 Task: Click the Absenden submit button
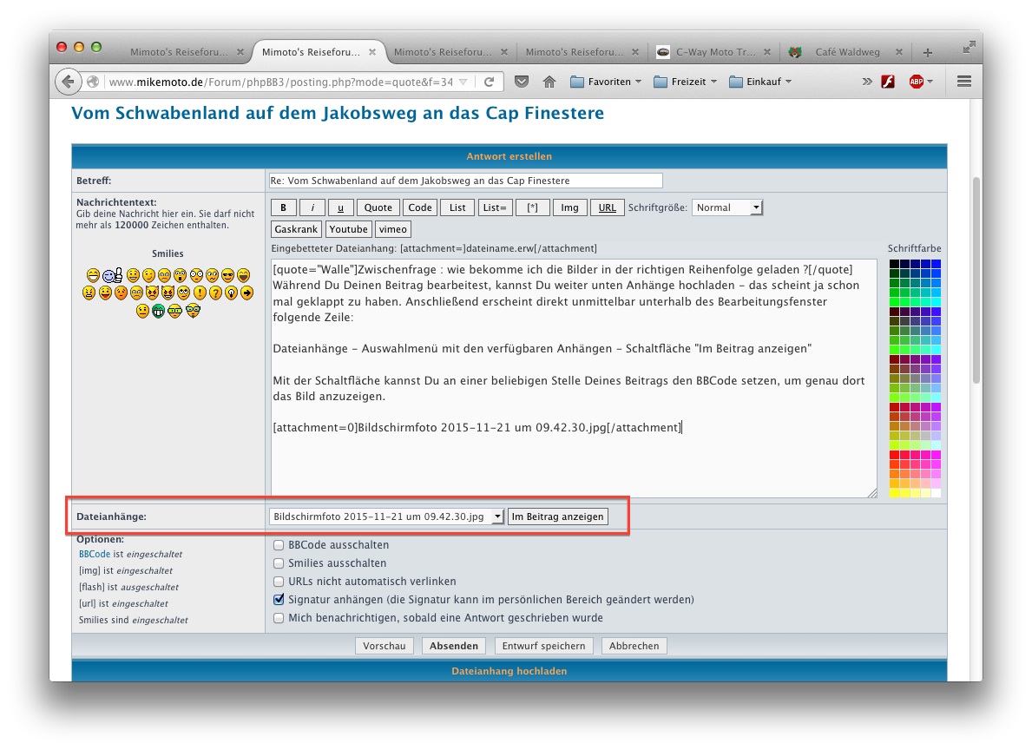tap(453, 646)
